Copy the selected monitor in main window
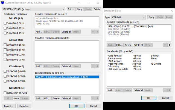The image size is (175, 110). (x=80, y=9)
